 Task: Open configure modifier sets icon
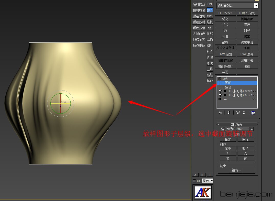253,113
